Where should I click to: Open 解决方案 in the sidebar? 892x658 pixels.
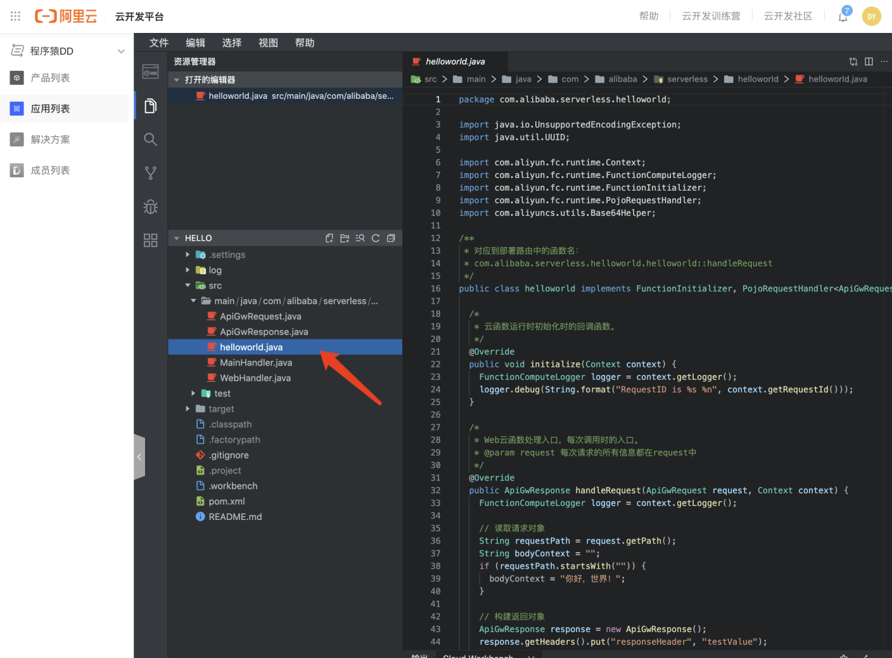pyautogui.click(x=63, y=139)
